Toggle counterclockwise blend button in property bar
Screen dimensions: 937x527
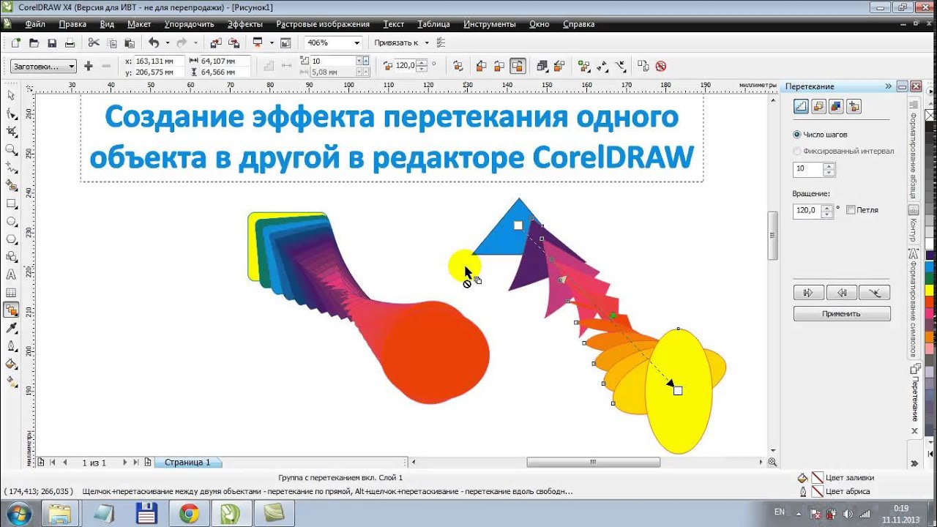pos(518,66)
